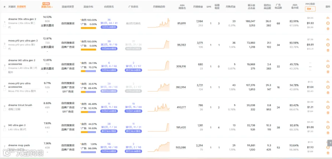332x159 pixels.
Task: Open chart icon for dreame tricut brush
Action: (328, 102)
